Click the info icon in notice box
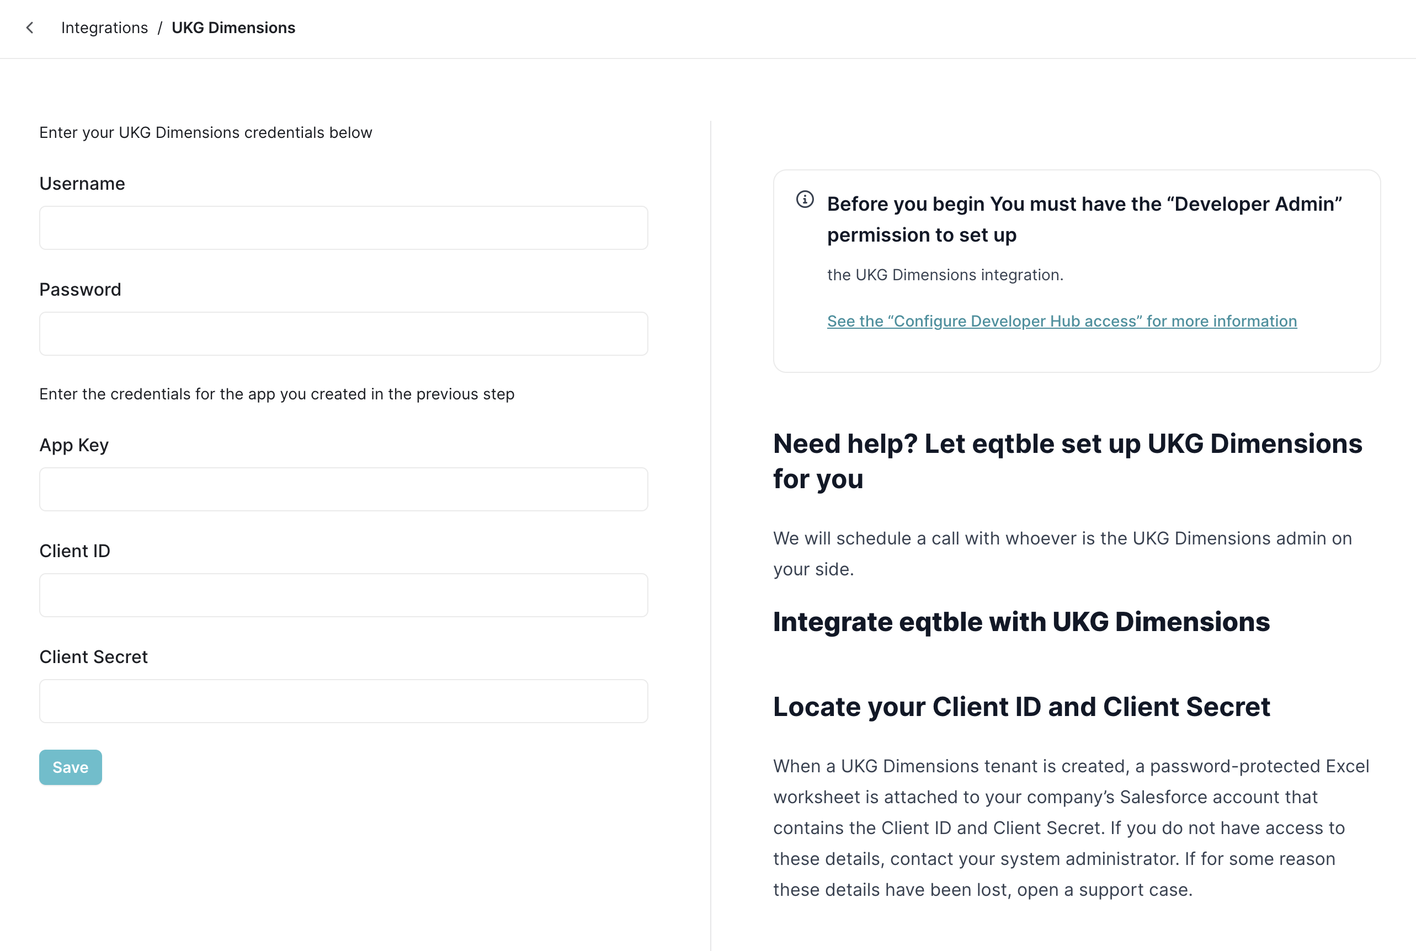This screenshot has height=951, width=1416. [805, 200]
